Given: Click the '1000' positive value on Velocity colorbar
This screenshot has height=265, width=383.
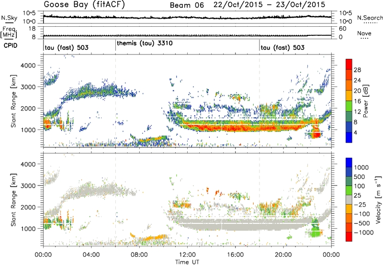Looking at the screenshot, I should (361, 167).
